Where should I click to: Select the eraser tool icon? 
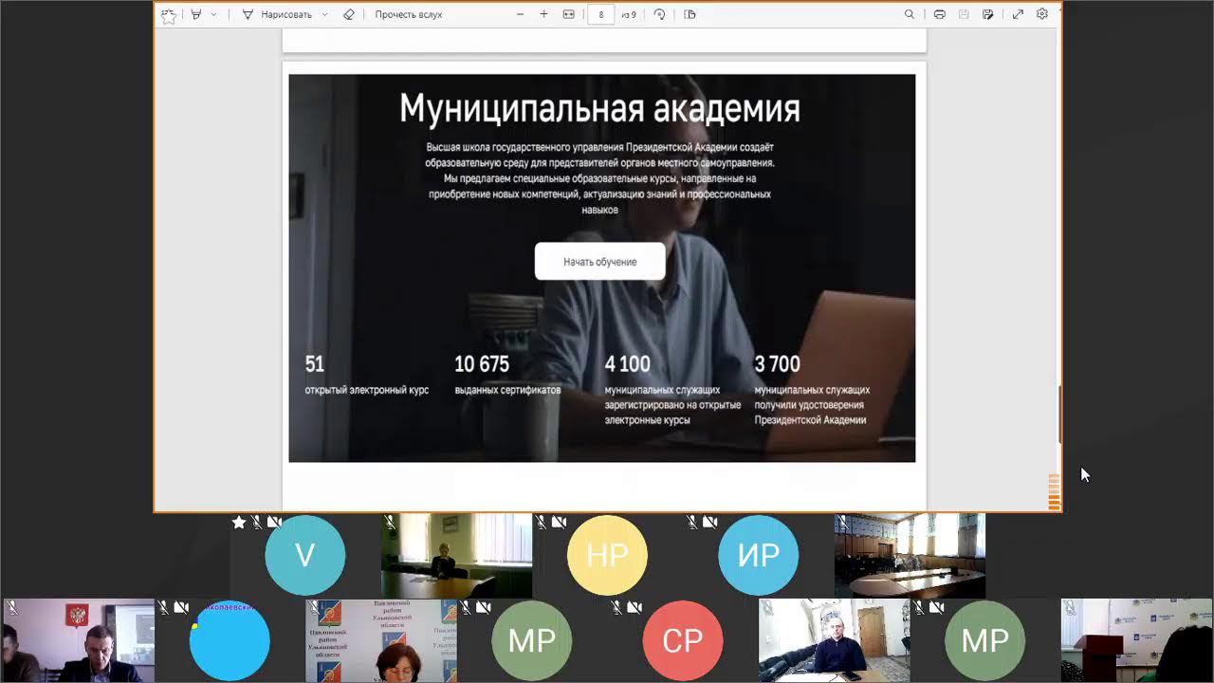click(x=349, y=14)
